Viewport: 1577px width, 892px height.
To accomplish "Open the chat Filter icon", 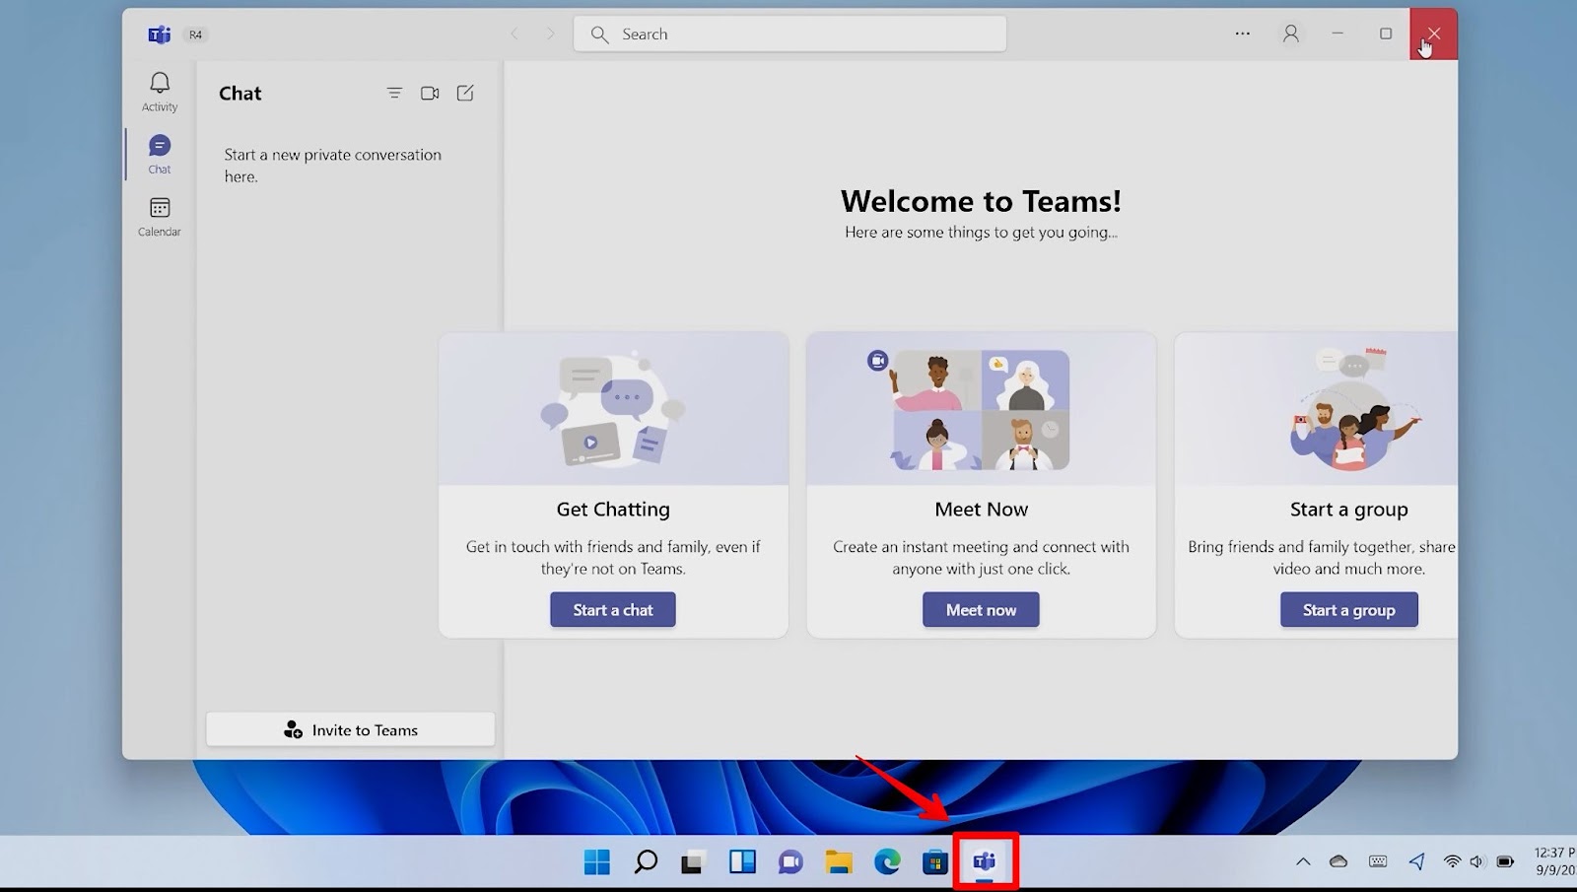I will tap(394, 93).
